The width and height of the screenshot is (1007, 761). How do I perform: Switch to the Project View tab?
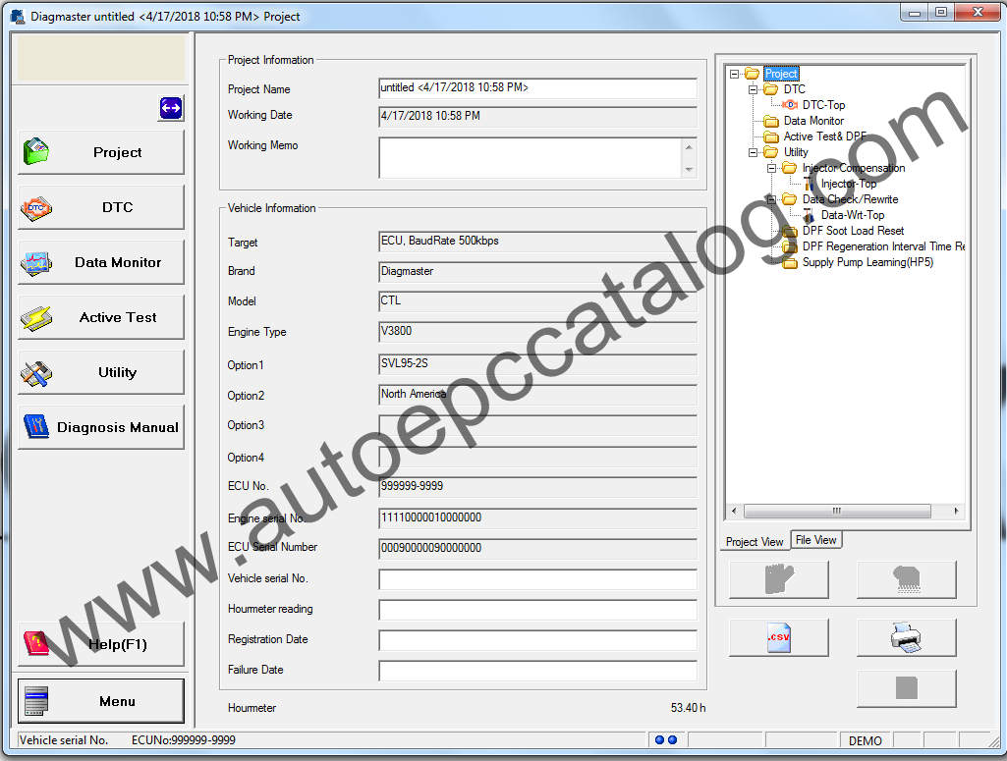tap(754, 541)
